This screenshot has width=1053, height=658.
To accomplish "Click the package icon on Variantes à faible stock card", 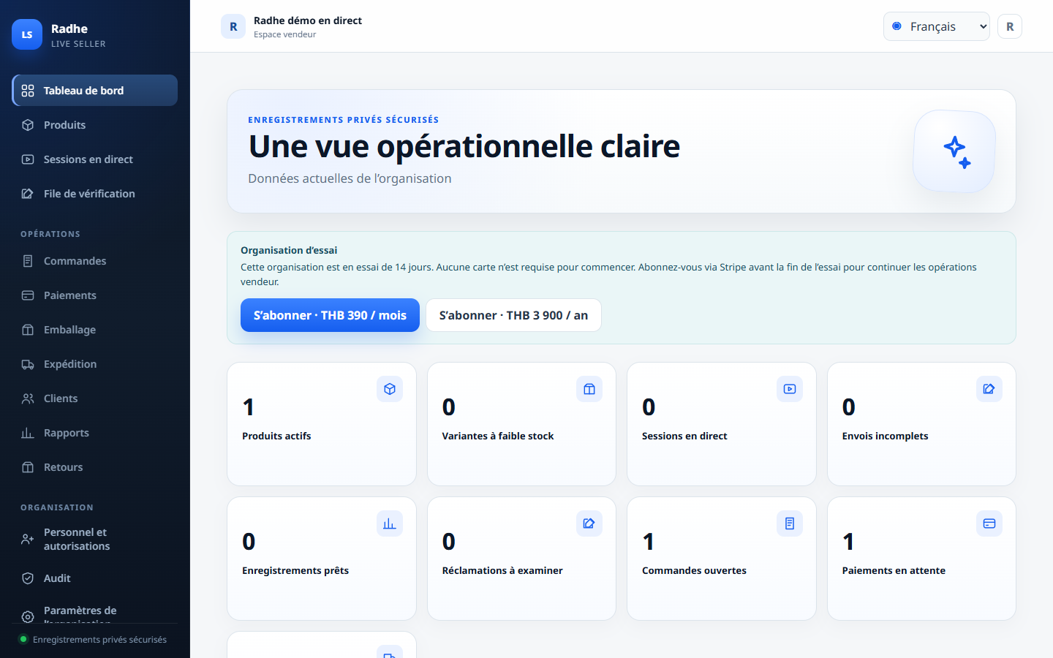I will pos(589,389).
